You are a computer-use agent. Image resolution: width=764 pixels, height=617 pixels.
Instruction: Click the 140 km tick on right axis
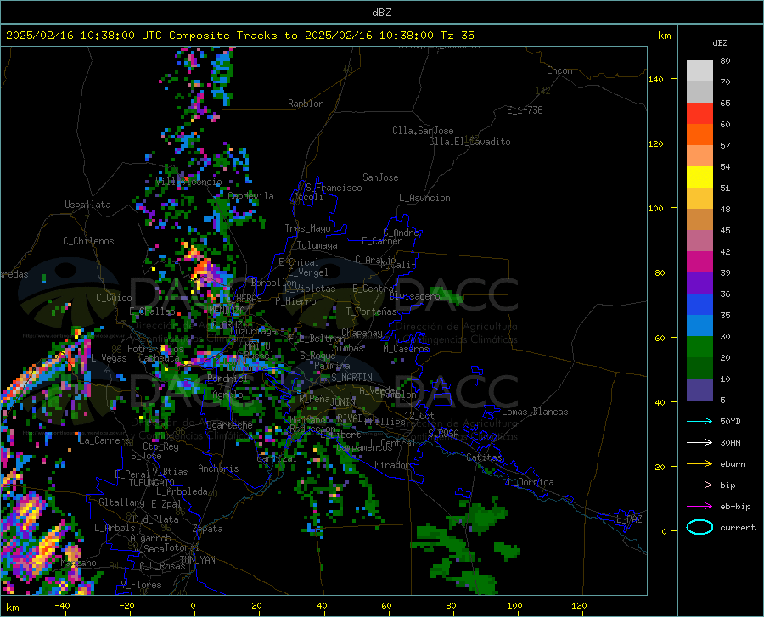point(655,79)
